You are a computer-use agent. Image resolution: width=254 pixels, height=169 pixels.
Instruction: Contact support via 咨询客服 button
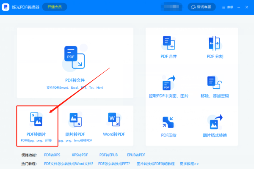tap(202, 7)
